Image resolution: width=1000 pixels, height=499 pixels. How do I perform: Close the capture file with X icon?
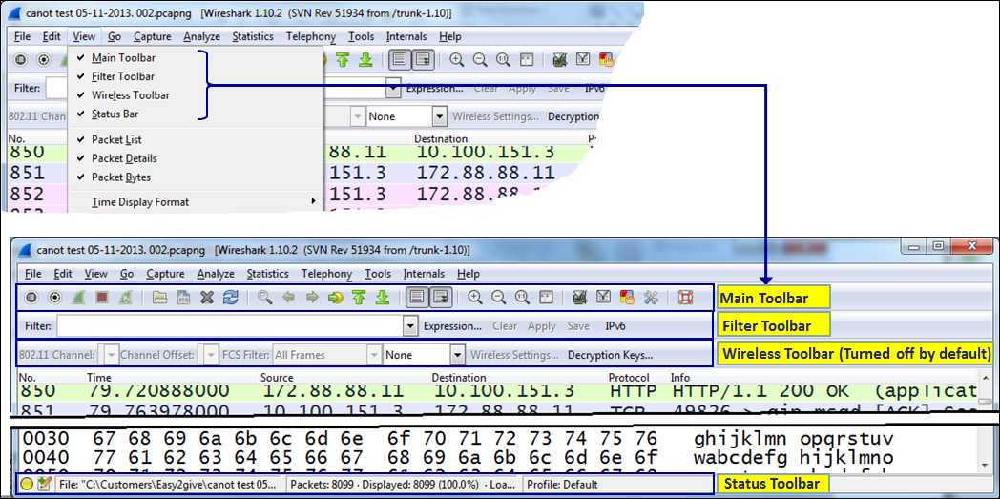click(207, 297)
